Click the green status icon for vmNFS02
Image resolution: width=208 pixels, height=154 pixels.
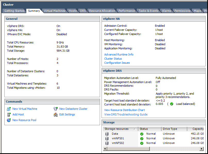pyautogui.click(x=142, y=143)
